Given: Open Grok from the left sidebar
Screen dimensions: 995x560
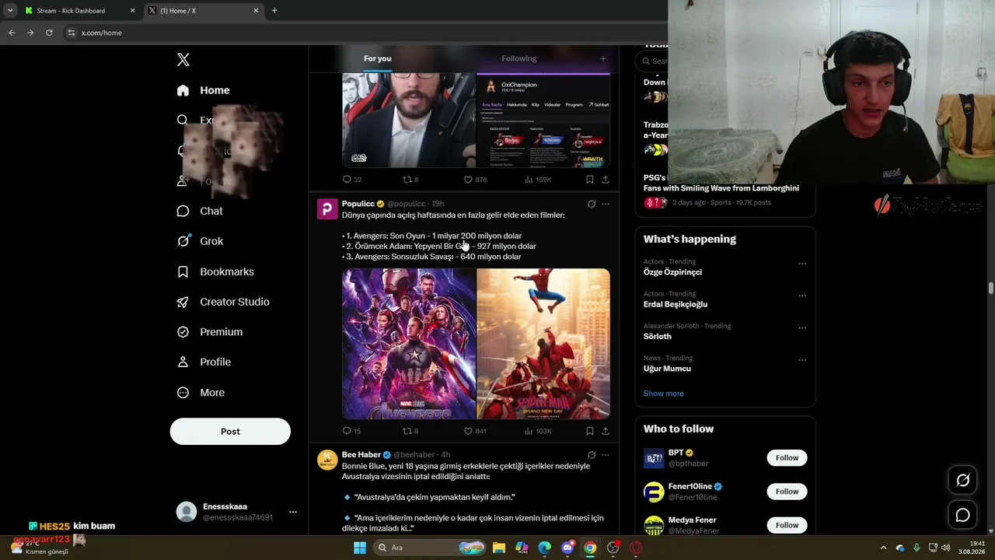Looking at the screenshot, I should tap(200, 241).
